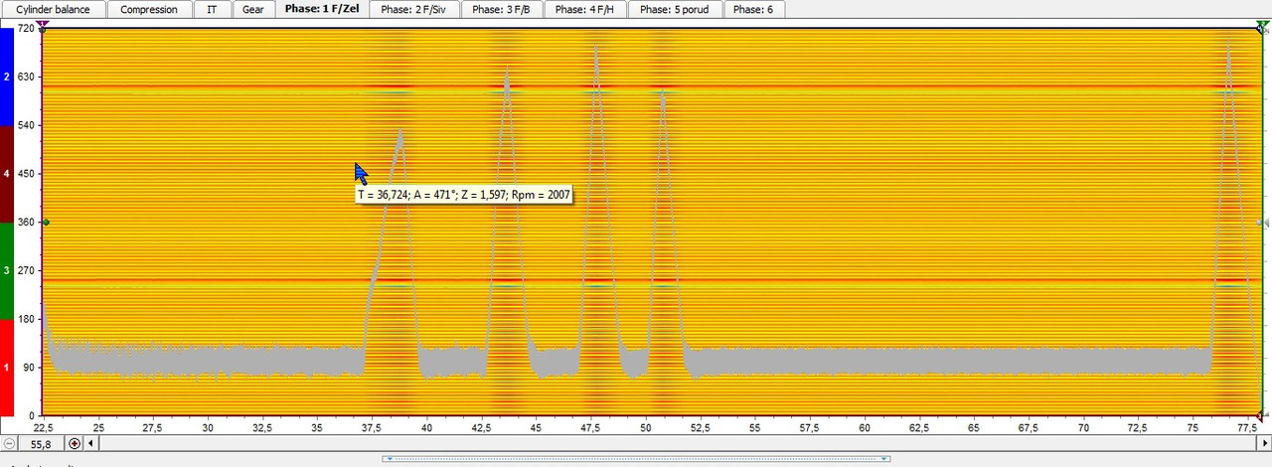1272x467 pixels.
Task: Switch to the Compression tab
Action: [x=149, y=9]
